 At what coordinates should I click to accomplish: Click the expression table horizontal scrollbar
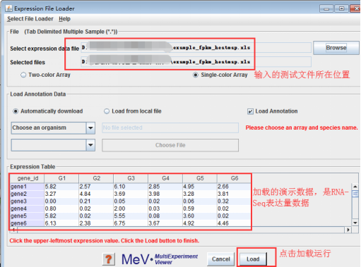point(181,230)
